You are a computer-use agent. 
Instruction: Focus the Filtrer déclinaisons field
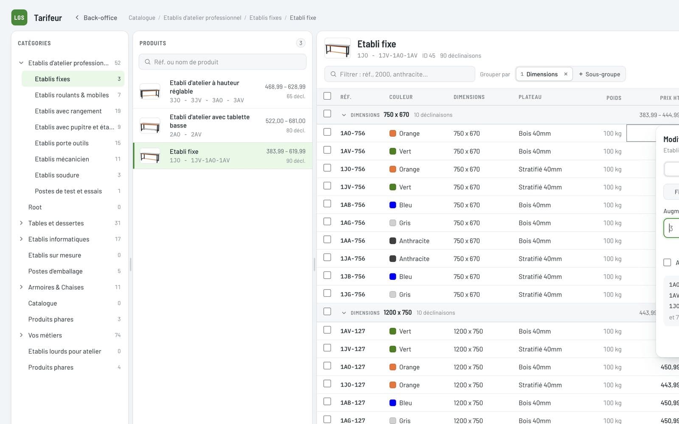tap(400, 74)
